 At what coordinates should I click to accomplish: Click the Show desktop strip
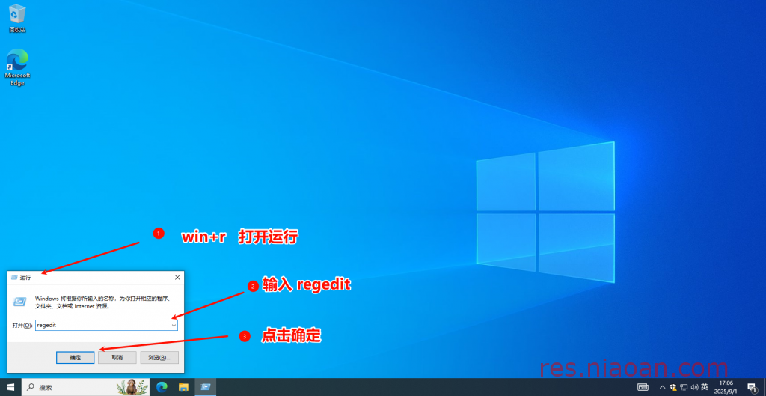pos(765,387)
